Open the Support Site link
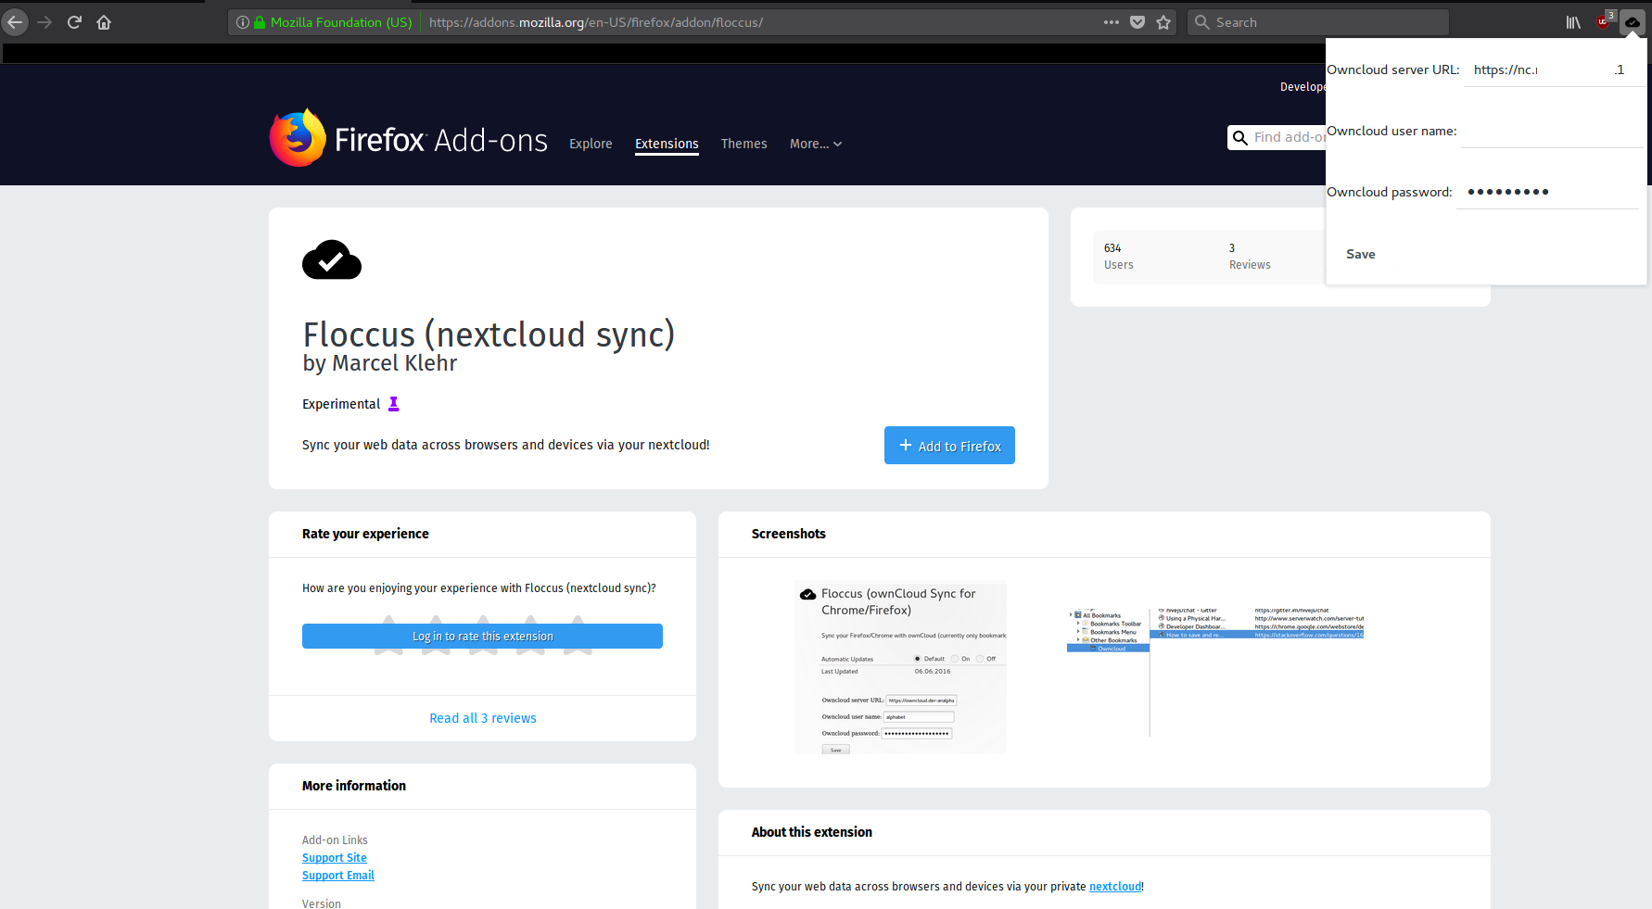1652x909 pixels. pos(335,858)
